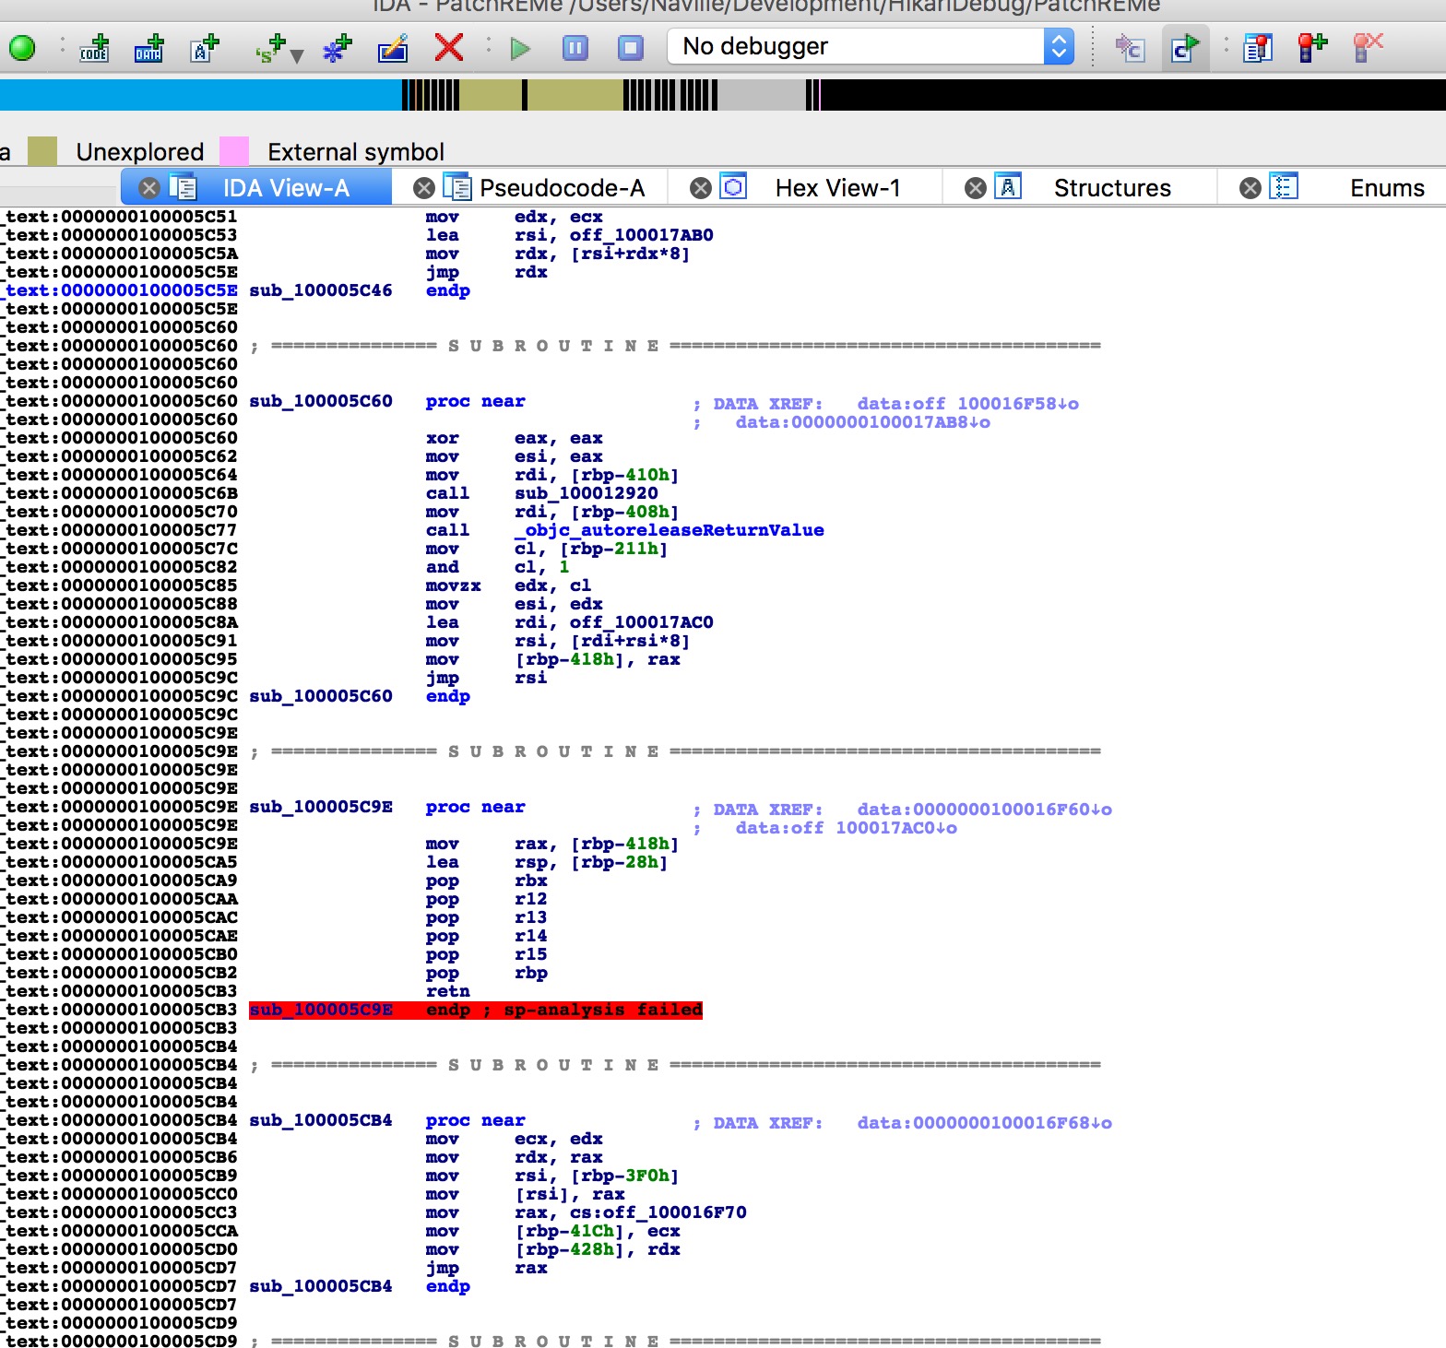The image size is (1446, 1348).
Task: Follow _objc_autoreleaseReturnValue call target
Action: (x=670, y=530)
